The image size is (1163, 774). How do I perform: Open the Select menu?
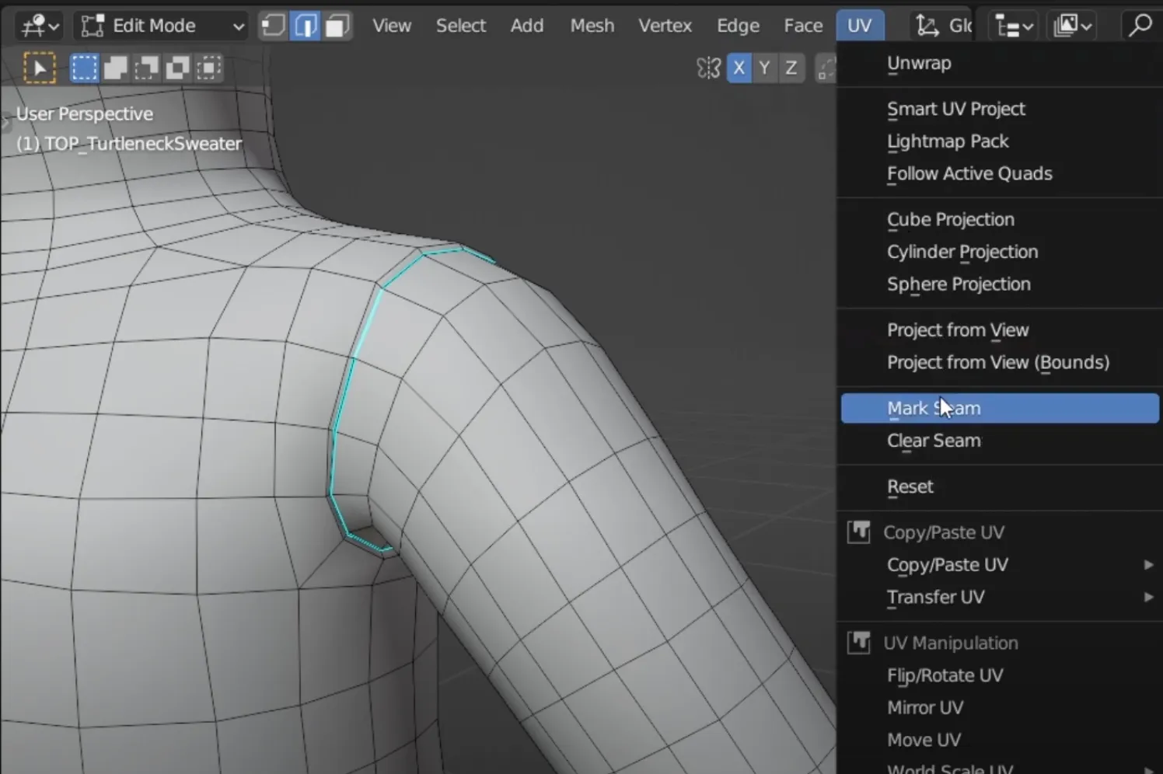[461, 26]
